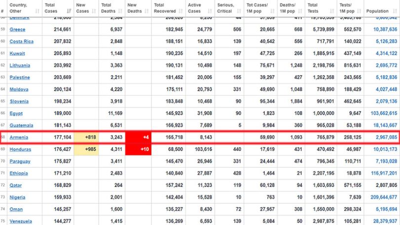Screen dimensions: 400x225
Task: Sort by the New Cases column arrows
Action: (x=94, y=11)
